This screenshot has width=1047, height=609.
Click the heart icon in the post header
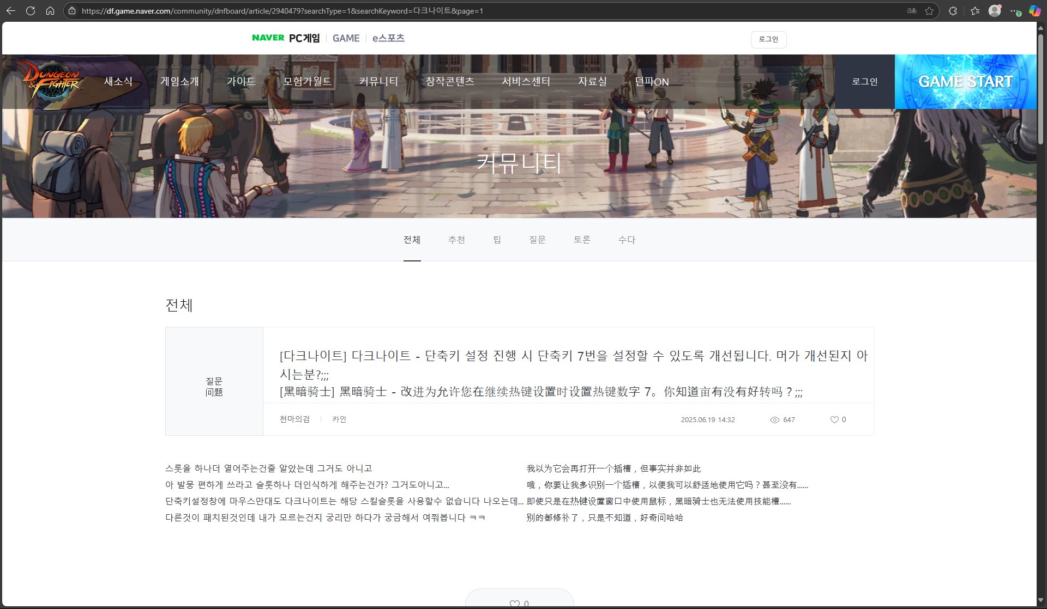(834, 419)
